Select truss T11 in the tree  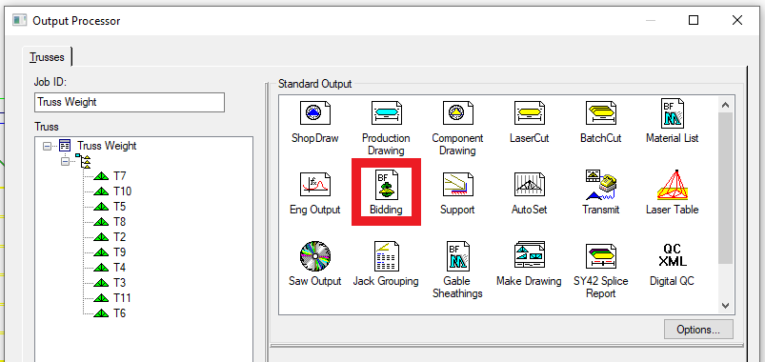[123, 298]
